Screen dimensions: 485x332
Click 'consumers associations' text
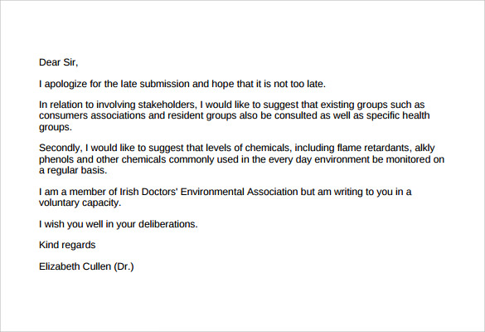coord(92,115)
